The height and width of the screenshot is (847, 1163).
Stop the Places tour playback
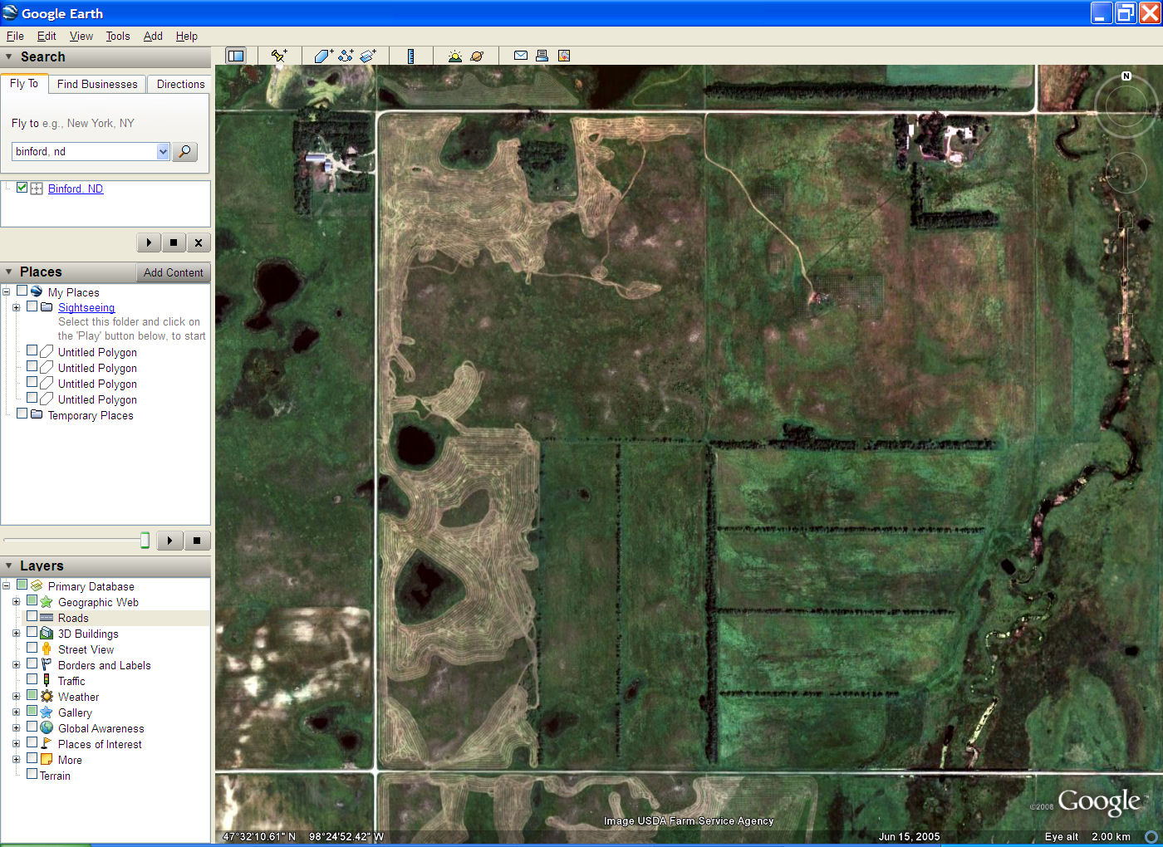(x=197, y=541)
